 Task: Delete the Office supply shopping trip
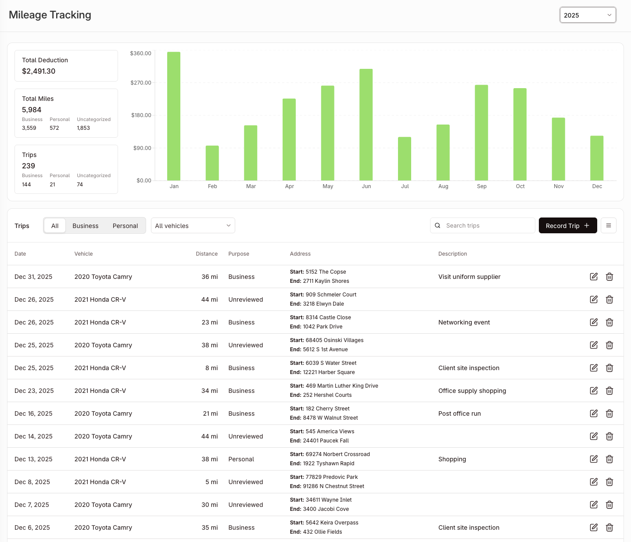(x=609, y=391)
